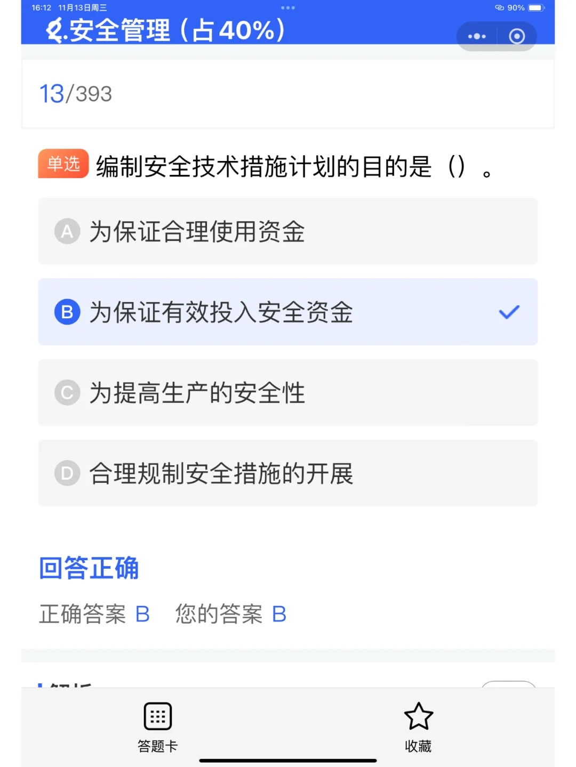The image size is (576, 767).
Task: Select option A 为保证合理使用资金
Action: pos(288,231)
